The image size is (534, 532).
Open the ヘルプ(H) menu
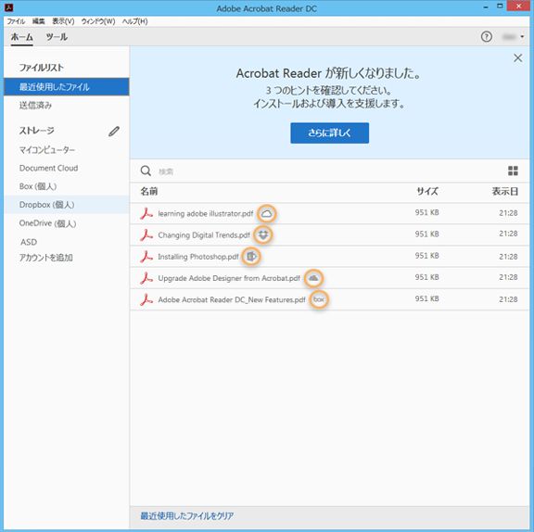(134, 21)
